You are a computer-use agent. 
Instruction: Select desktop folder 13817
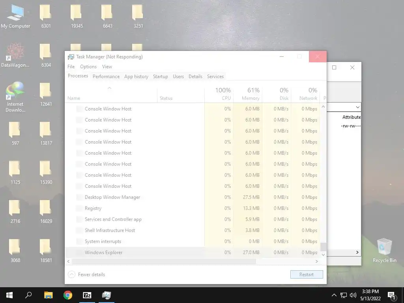pos(46,133)
